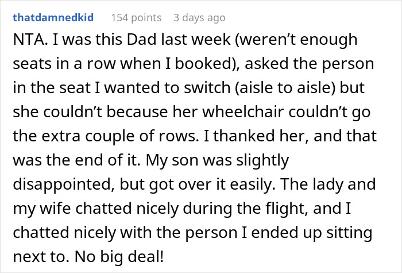Open thatdamnedkid user profile link

[x=53, y=18]
